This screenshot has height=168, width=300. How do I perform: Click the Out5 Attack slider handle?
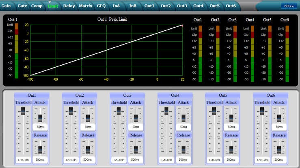[231, 119]
